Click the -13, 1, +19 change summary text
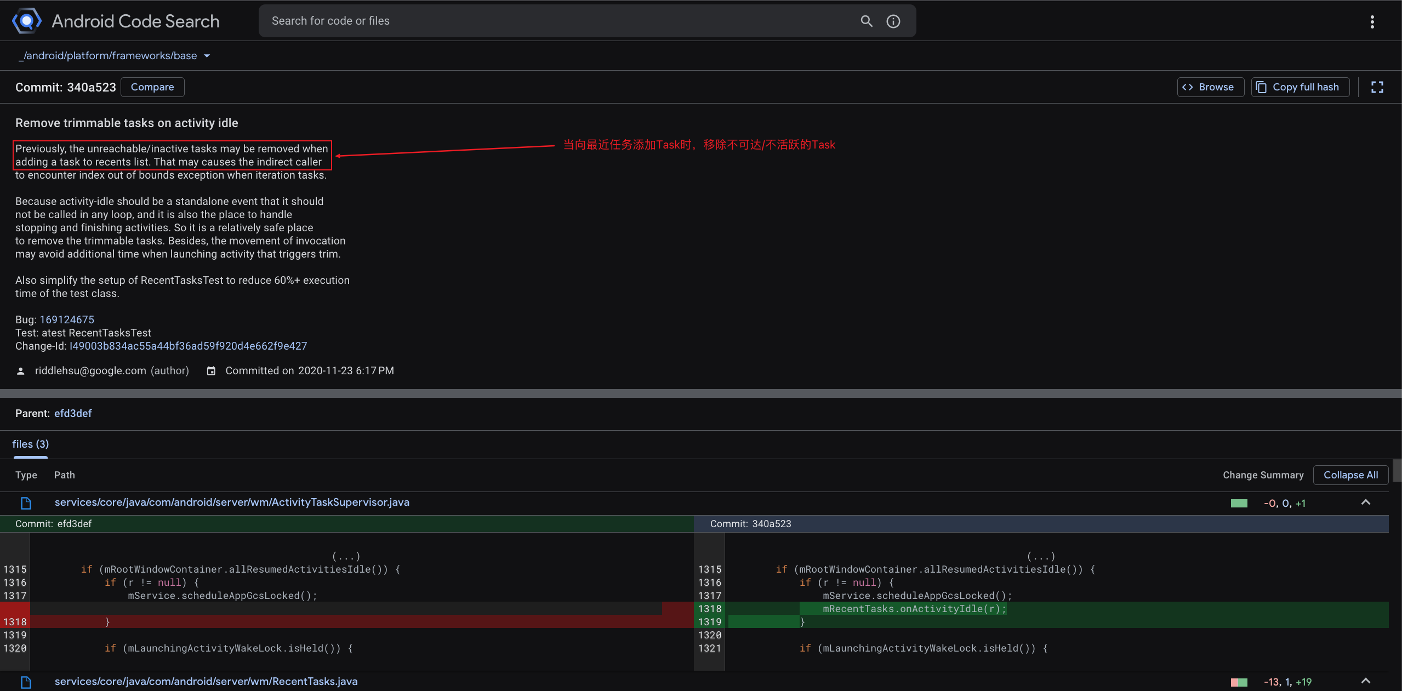This screenshot has width=1402, height=691. tap(1288, 682)
